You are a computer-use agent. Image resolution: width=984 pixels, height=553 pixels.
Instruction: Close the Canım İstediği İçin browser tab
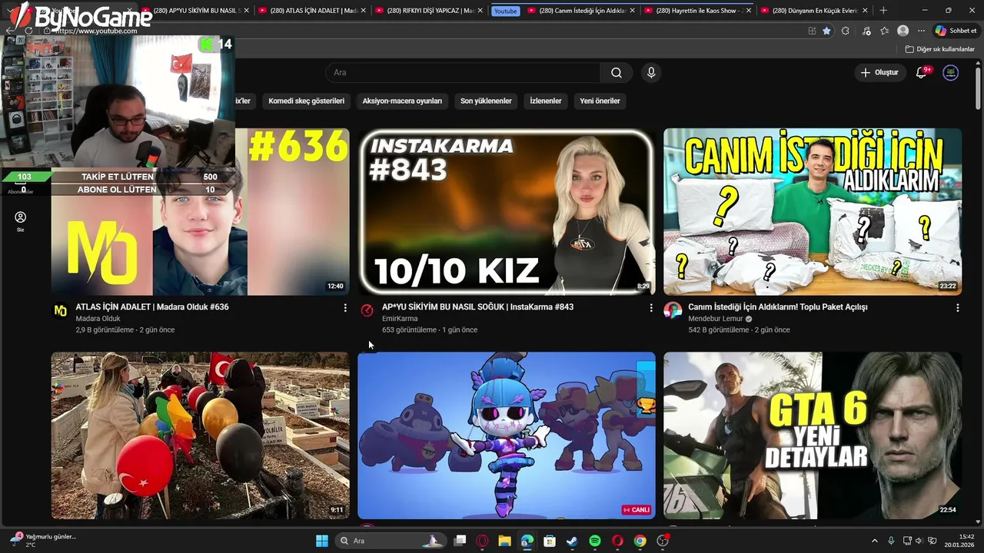coord(631,11)
